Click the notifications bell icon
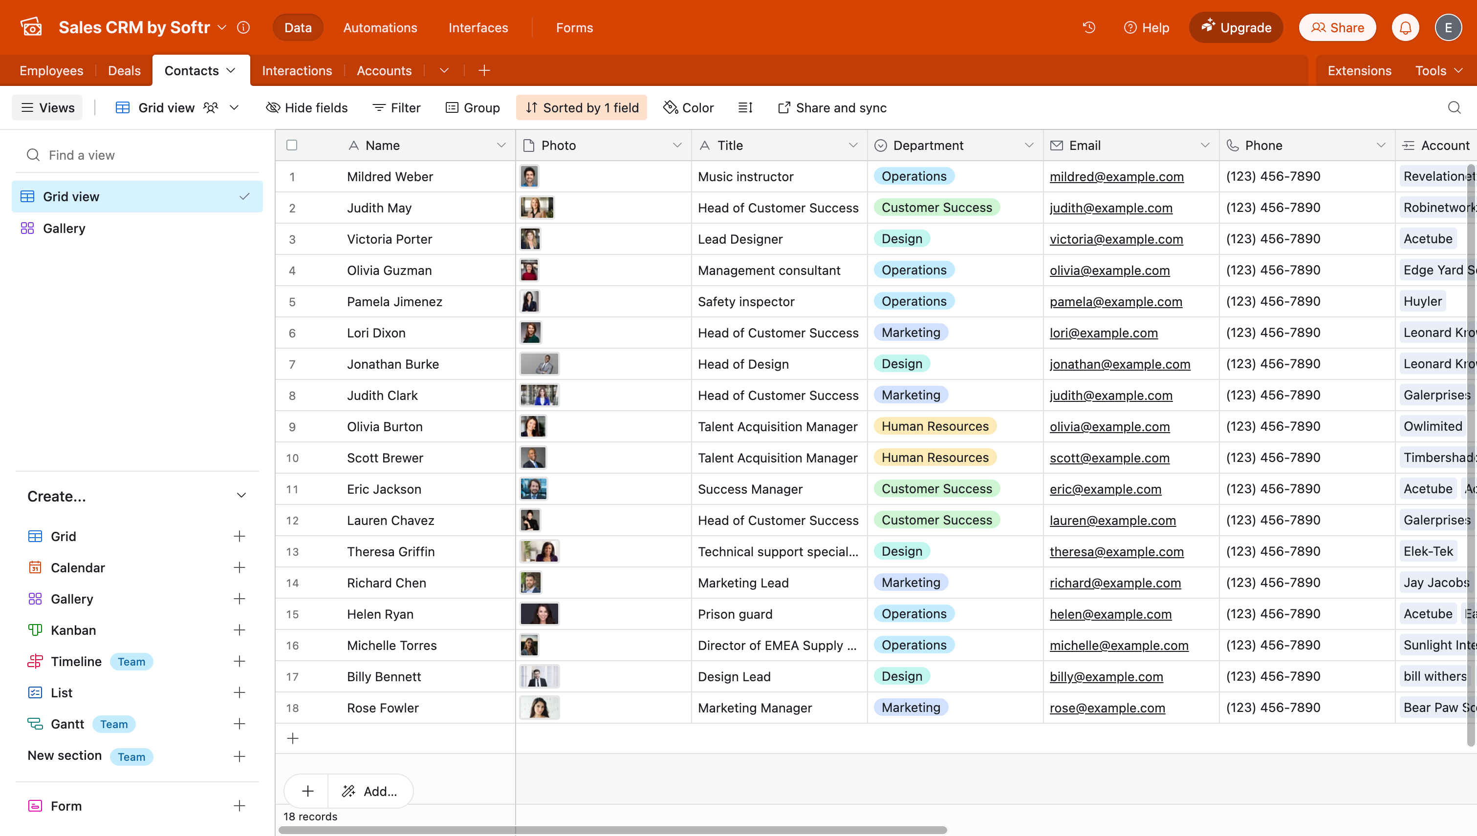The width and height of the screenshot is (1477, 836). tap(1405, 27)
